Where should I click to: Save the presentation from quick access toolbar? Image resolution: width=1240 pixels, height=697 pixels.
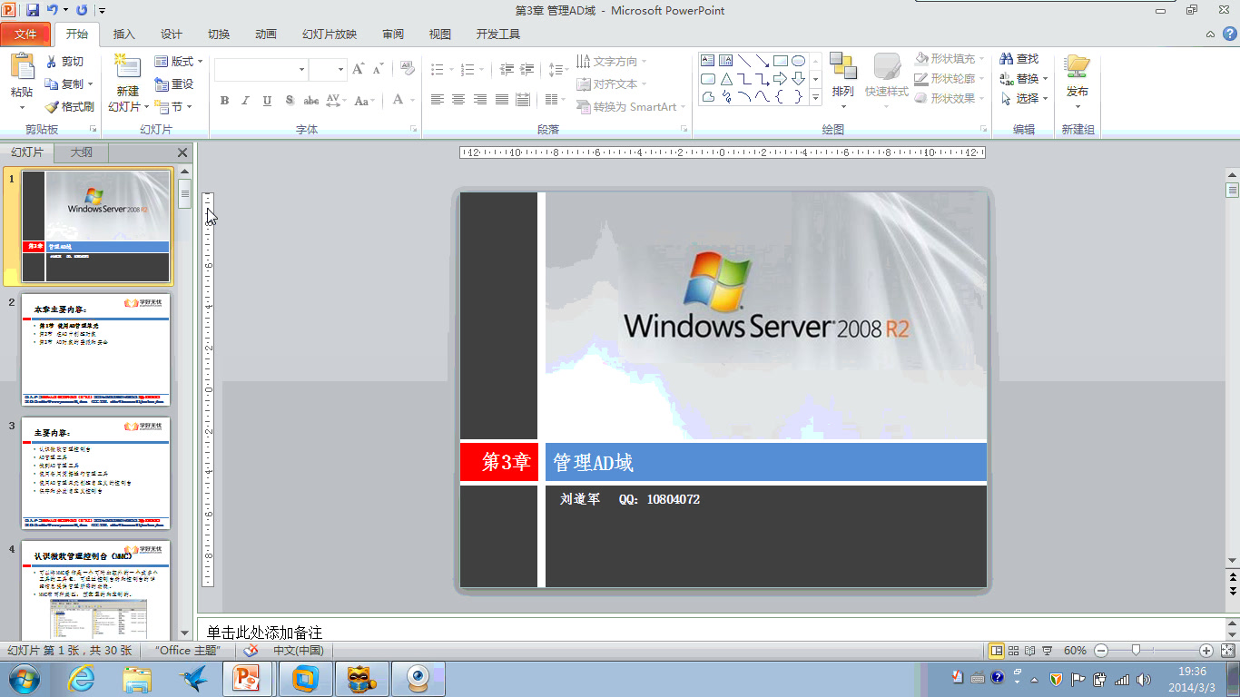point(33,10)
